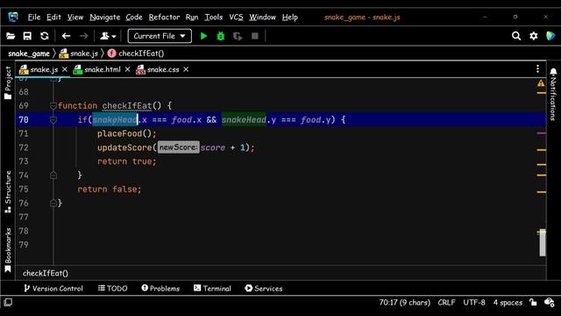561x316 pixels.
Task: Change the UTF-8 file encoding
Action: (x=474, y=303)
